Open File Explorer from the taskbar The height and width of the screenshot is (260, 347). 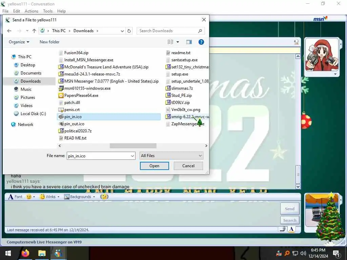pos(42,253)
